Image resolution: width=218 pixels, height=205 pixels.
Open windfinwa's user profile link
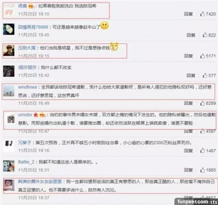click(x=27, y=87)
